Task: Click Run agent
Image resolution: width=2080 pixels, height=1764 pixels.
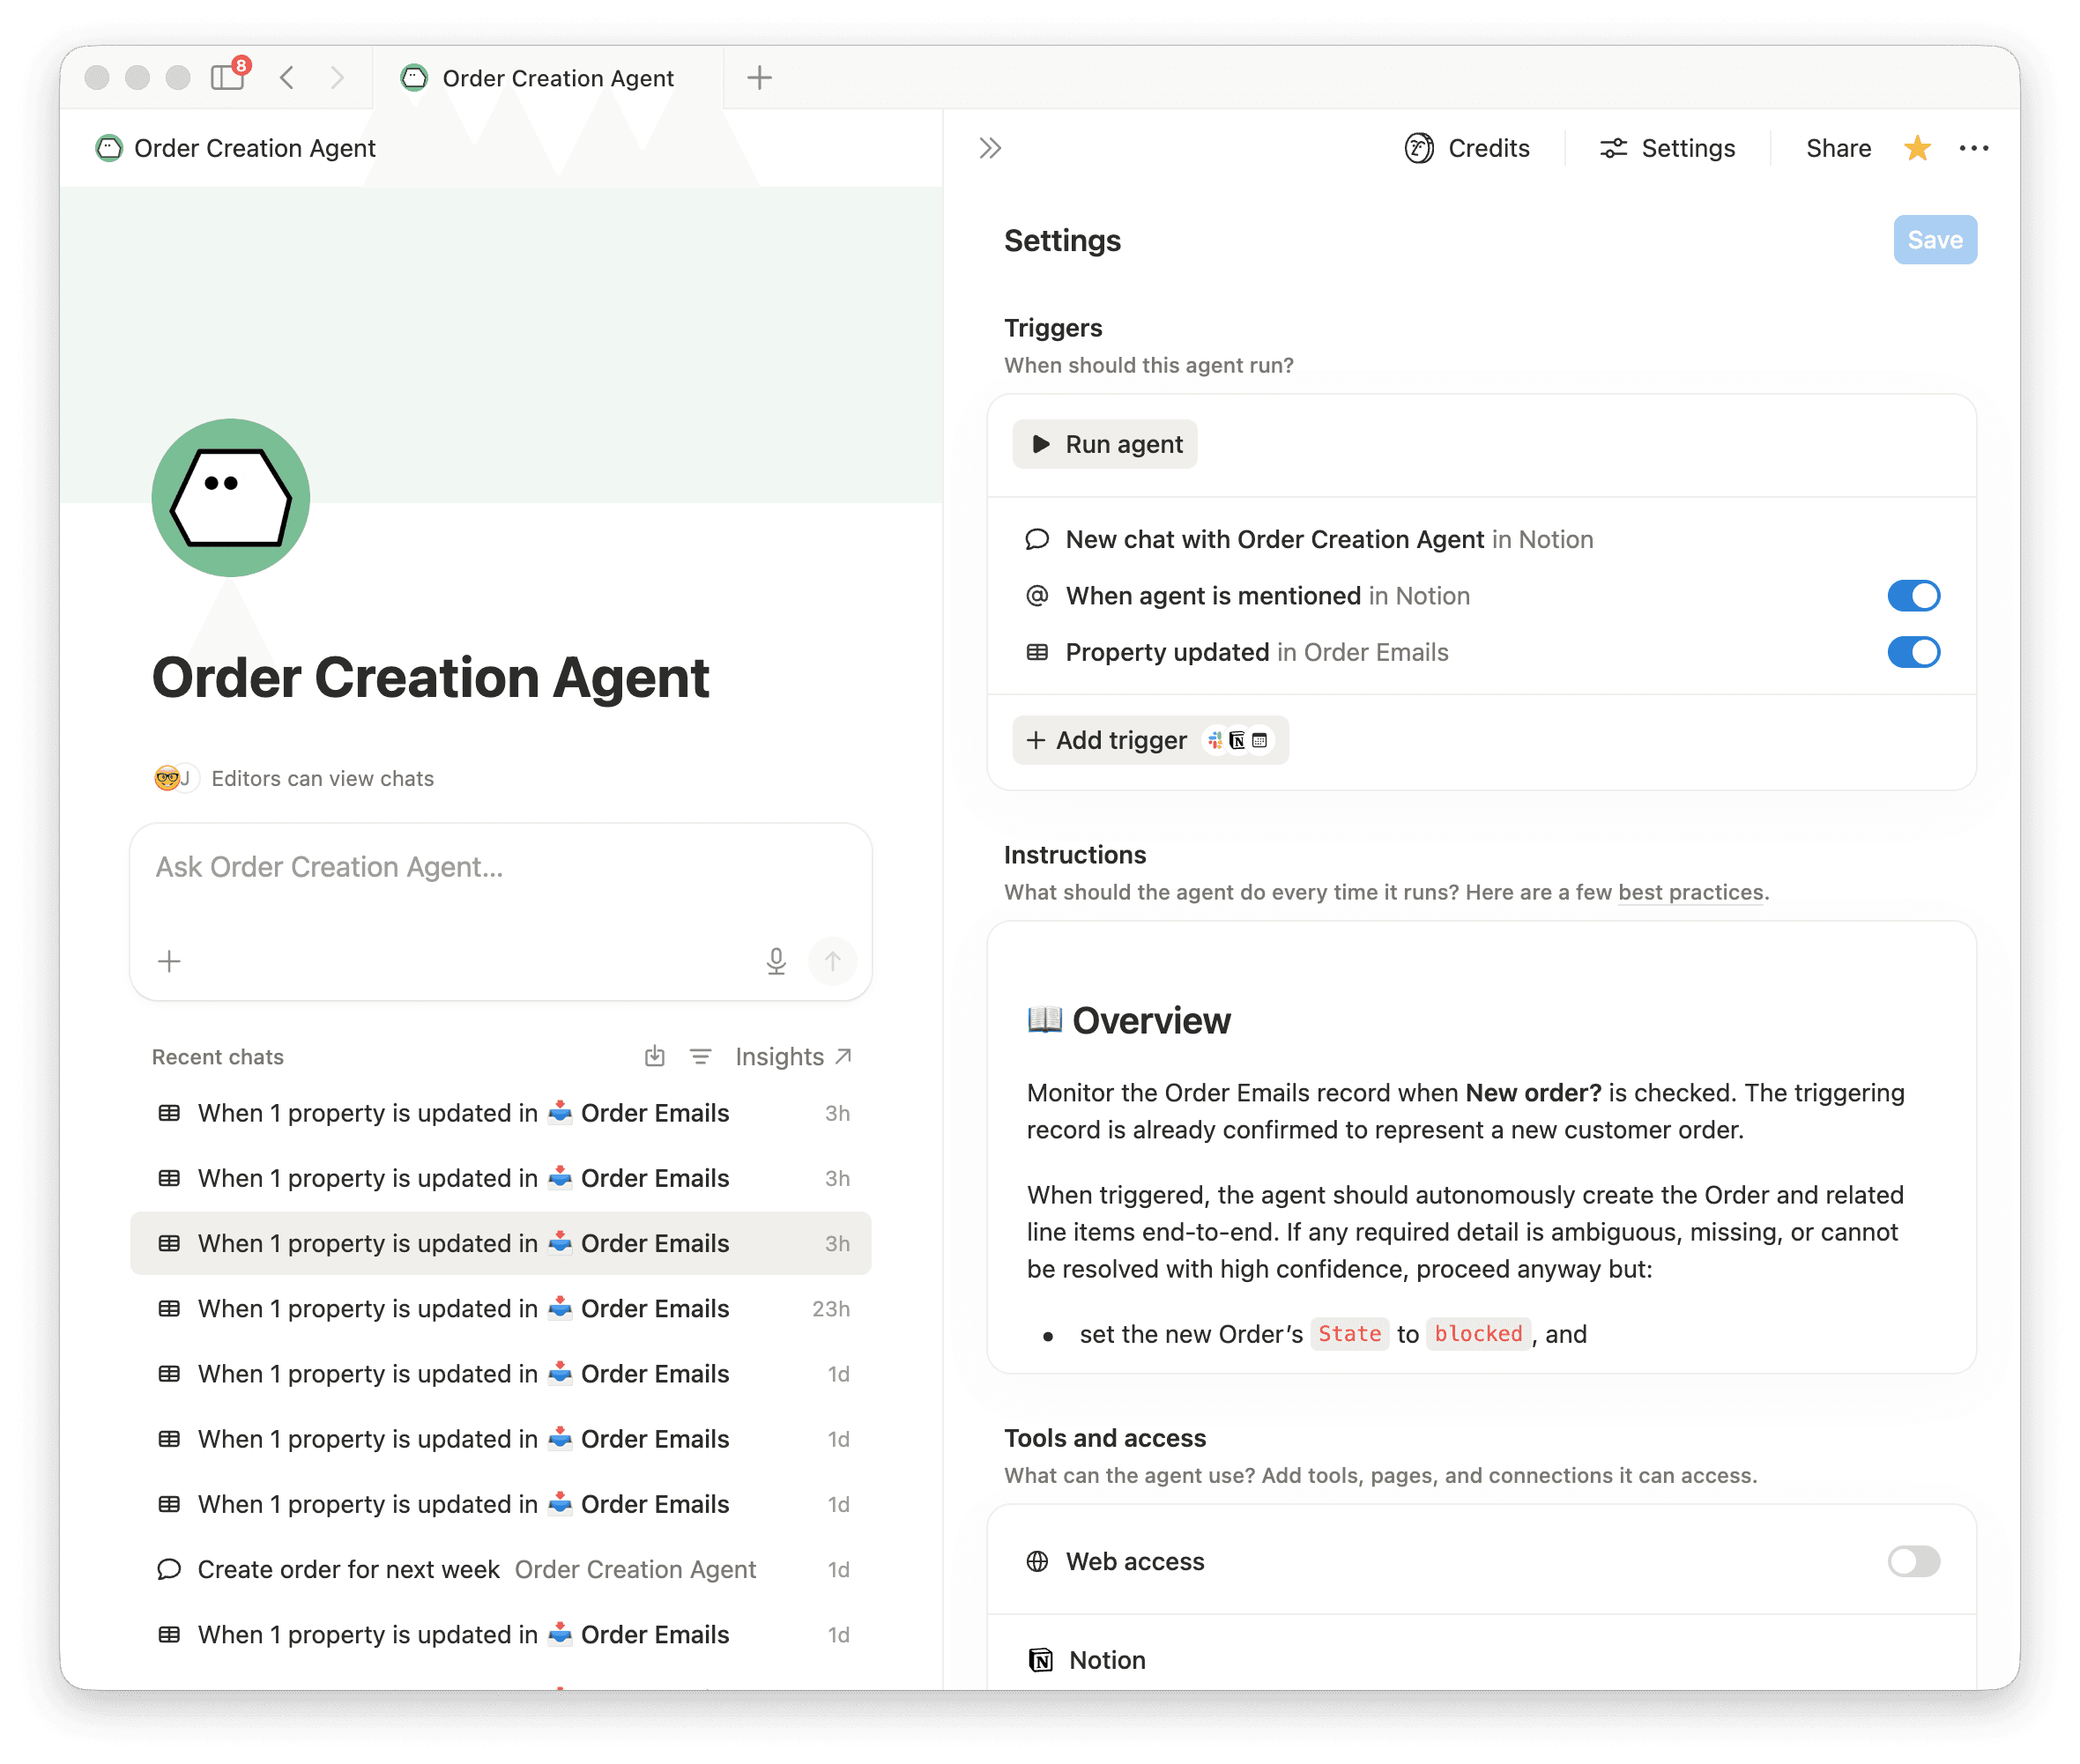Action: click(1104, 444)
